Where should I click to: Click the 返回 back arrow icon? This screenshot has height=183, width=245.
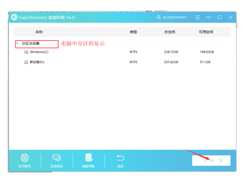click(120, 158)
